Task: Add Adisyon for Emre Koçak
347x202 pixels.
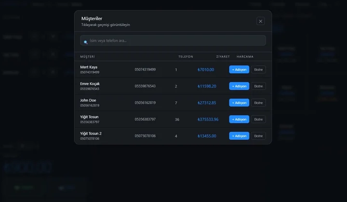Action: click(239, 86)
